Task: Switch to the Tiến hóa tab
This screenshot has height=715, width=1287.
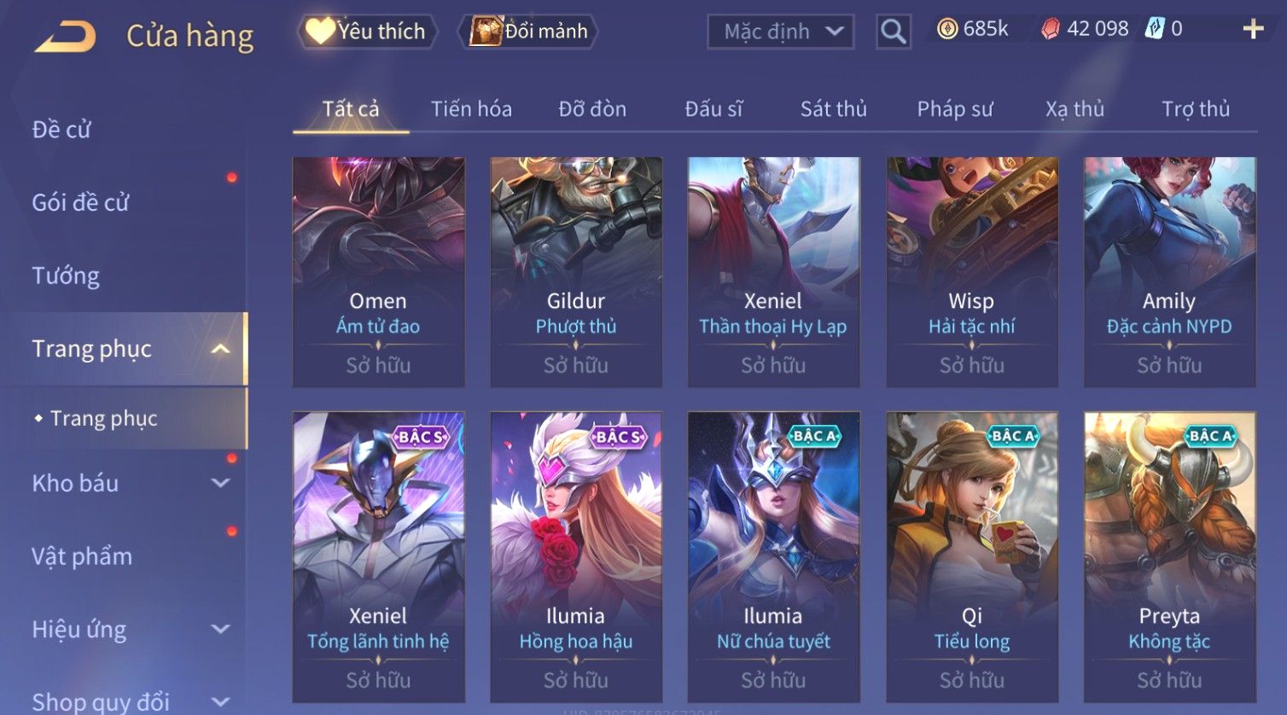Action: pyautogui.click(x=471, y=109)
